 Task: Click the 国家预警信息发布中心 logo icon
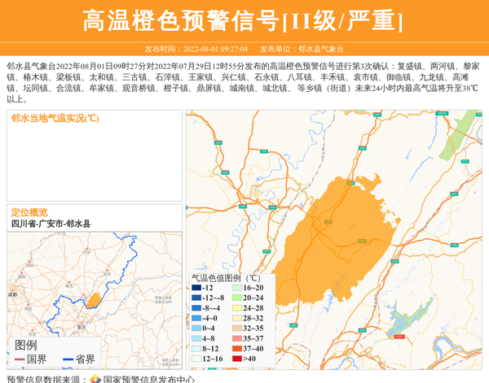[95, 378]
